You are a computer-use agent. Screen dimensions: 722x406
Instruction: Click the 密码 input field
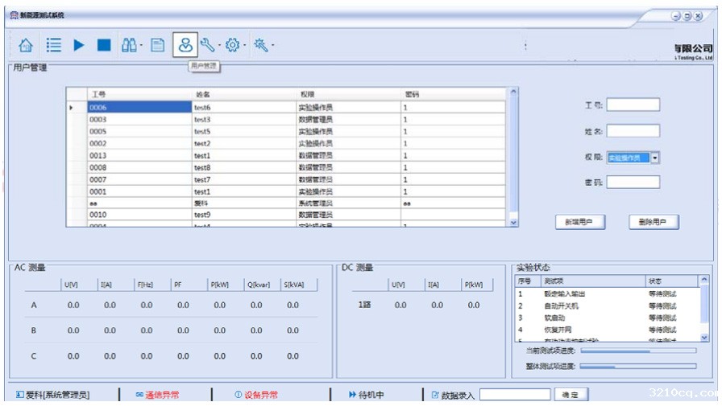[x=633, y=182]
